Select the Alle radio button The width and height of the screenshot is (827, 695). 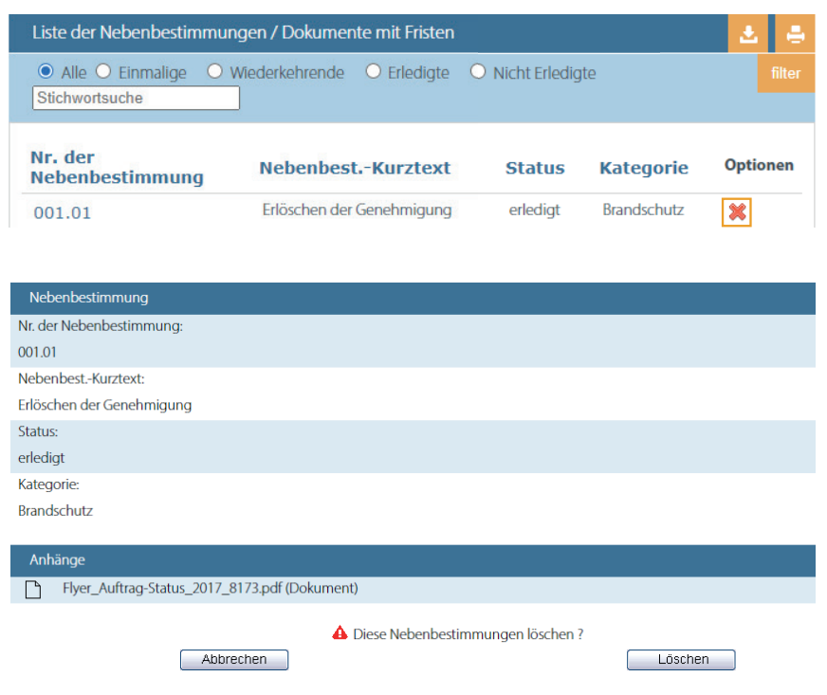coord(45,71)
